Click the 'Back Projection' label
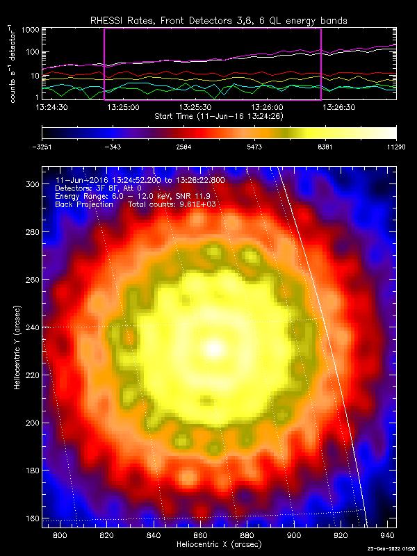The height and width of the screenshot is (556, 417). (x=84, y=204)
